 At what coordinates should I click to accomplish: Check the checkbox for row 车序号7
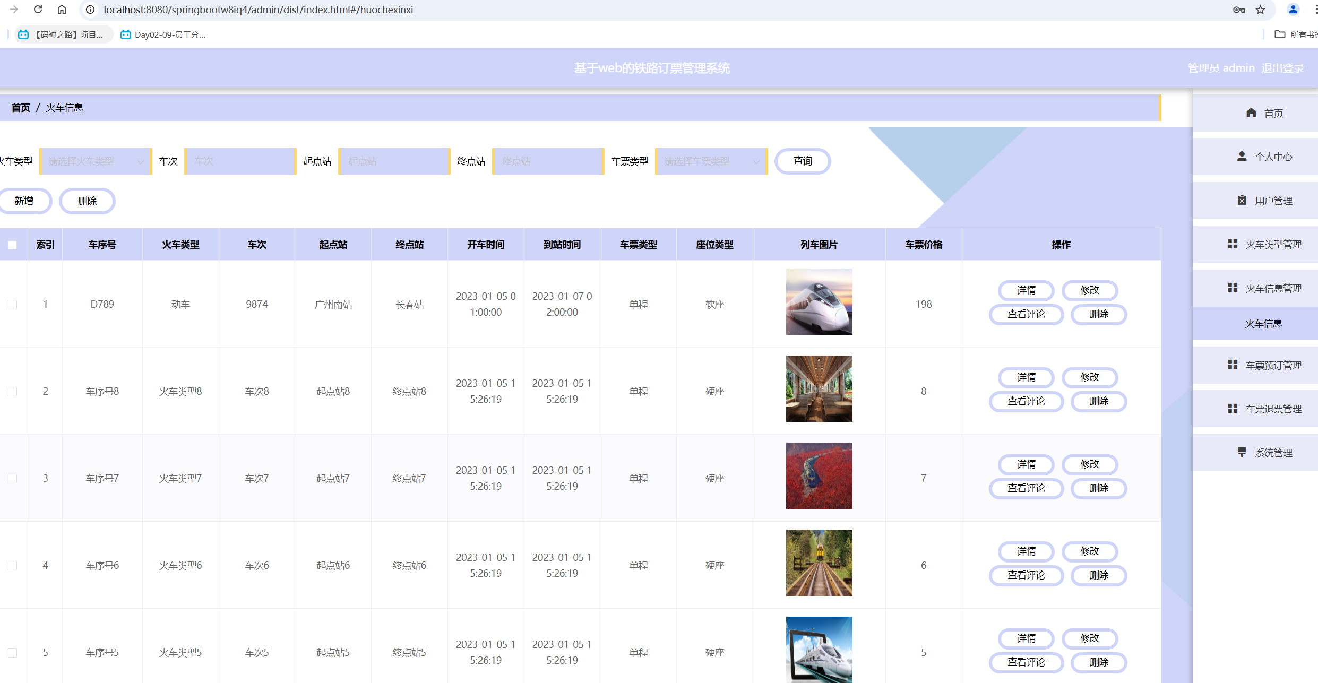click(13, 479)
